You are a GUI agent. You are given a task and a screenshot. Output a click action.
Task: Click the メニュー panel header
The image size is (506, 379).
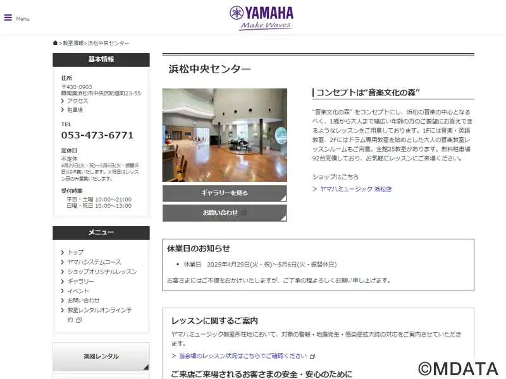coord(101,232)
